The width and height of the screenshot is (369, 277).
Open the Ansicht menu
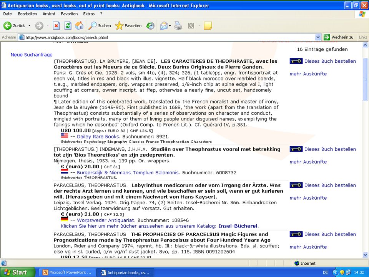[49, 14]
